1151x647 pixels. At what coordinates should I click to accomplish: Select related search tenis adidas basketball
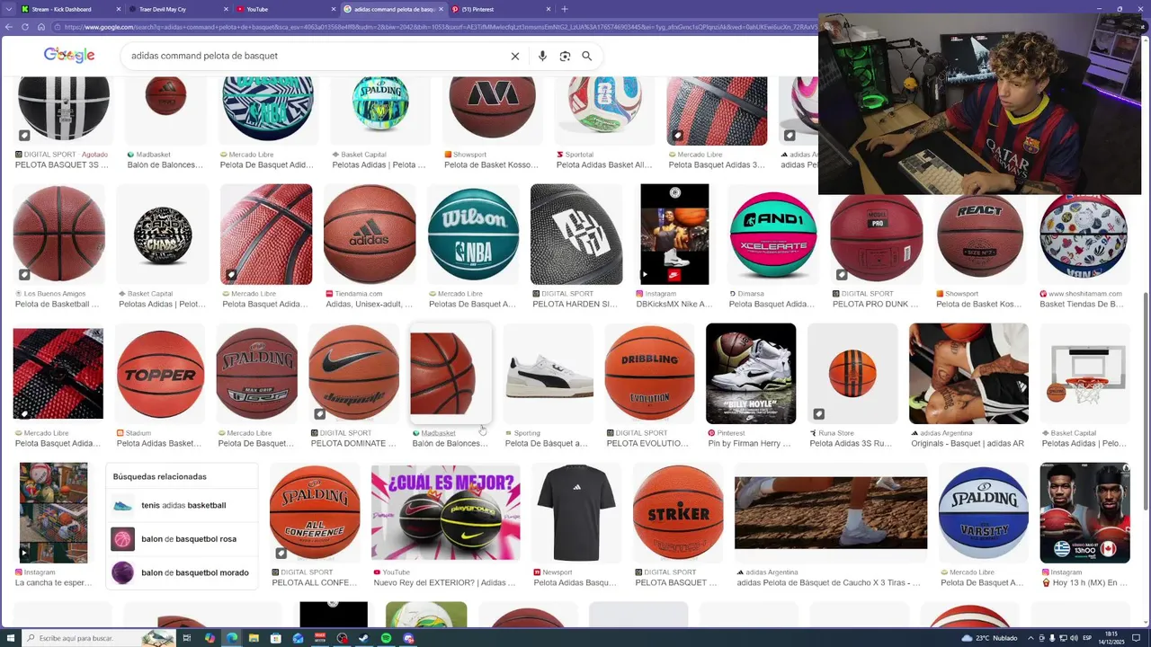coord(183,505)
